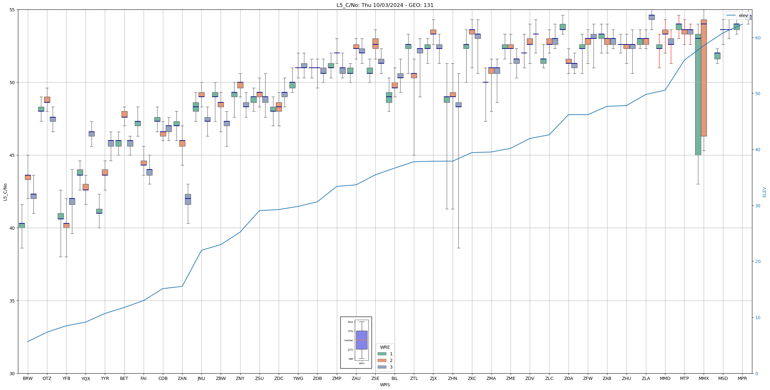This screenshot has height=390, width=770.
Task: Click the L5_C/No left axis label
Action: click(x=5, y=192)
